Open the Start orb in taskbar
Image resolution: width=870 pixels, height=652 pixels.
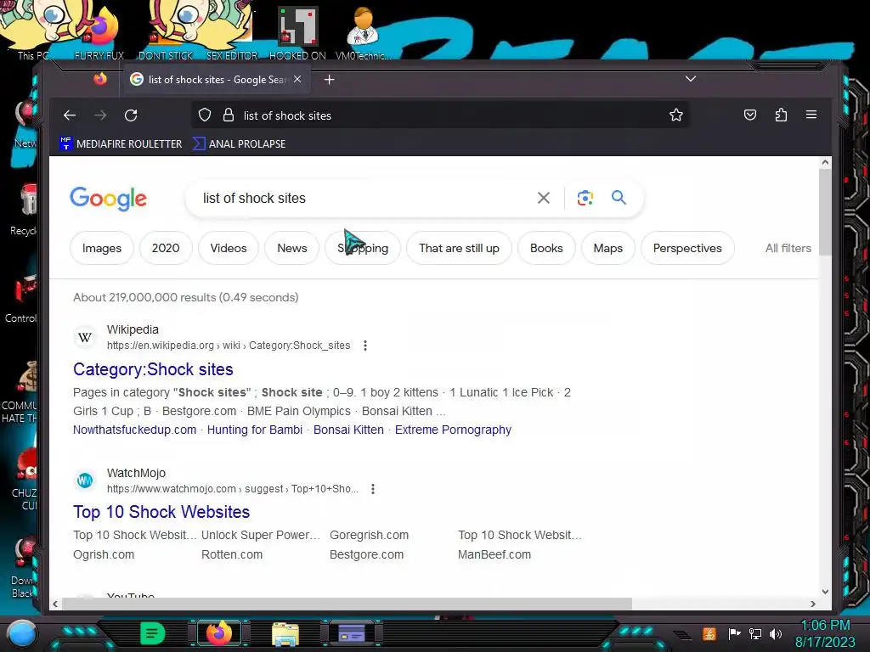coord(21,633)
